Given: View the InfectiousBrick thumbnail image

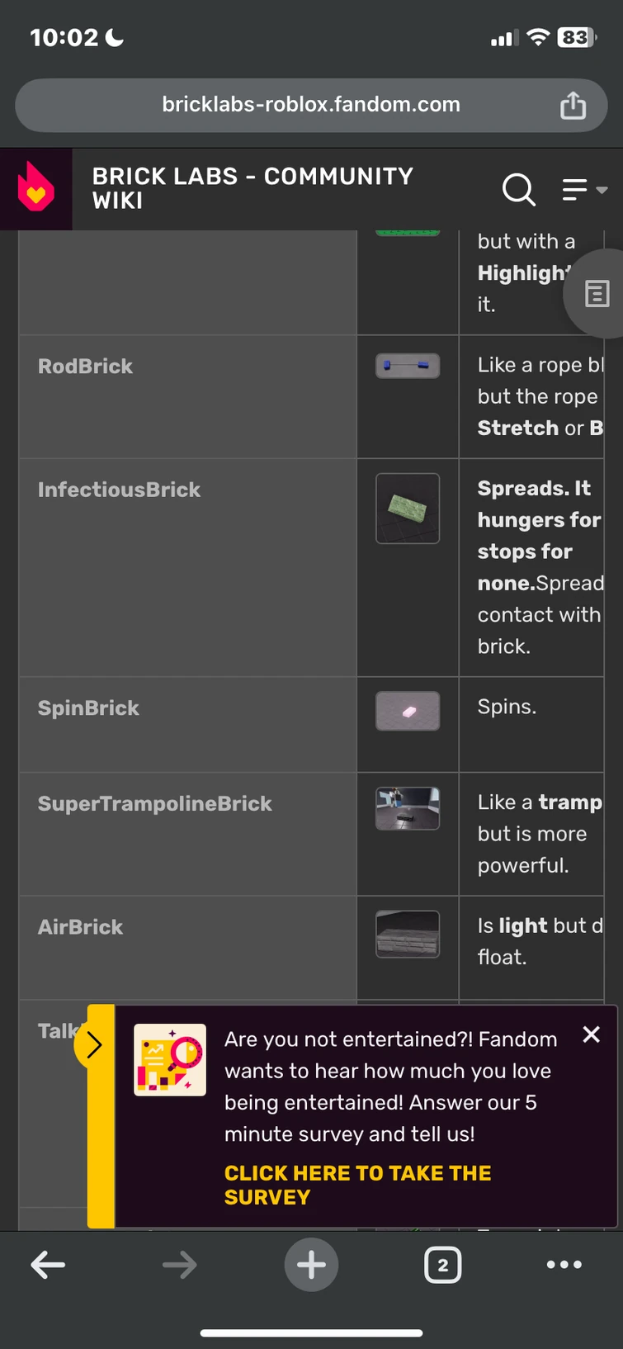Looking at the screenshot, I should tap(408, 509).
